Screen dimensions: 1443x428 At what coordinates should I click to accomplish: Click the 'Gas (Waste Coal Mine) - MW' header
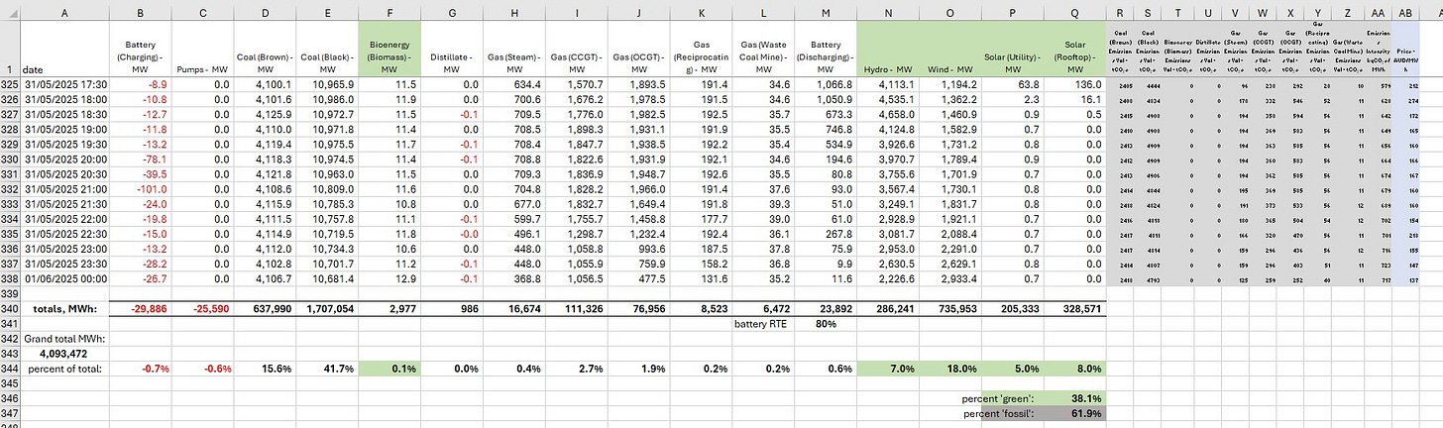[764, 50]
